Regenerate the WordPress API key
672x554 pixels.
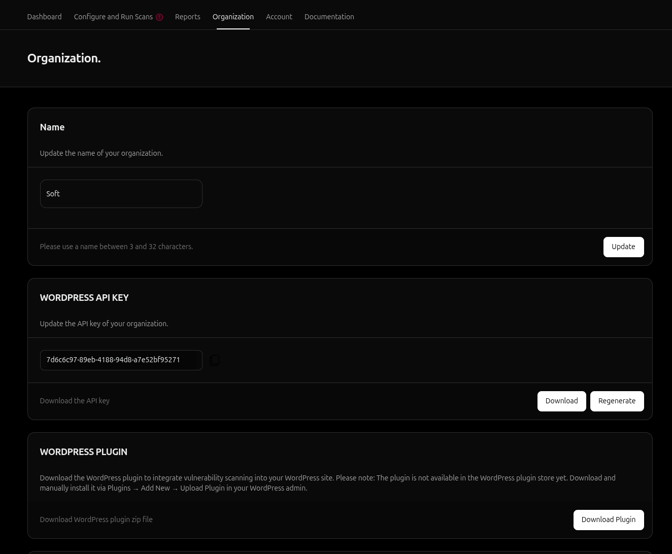[x=617, y=401]
